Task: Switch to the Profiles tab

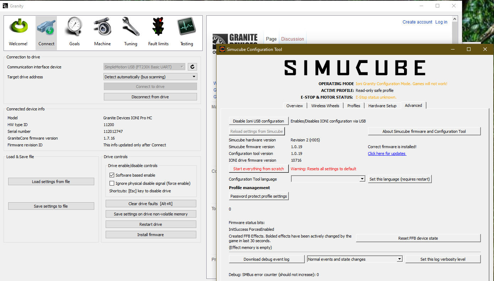Action: [354, 106]
